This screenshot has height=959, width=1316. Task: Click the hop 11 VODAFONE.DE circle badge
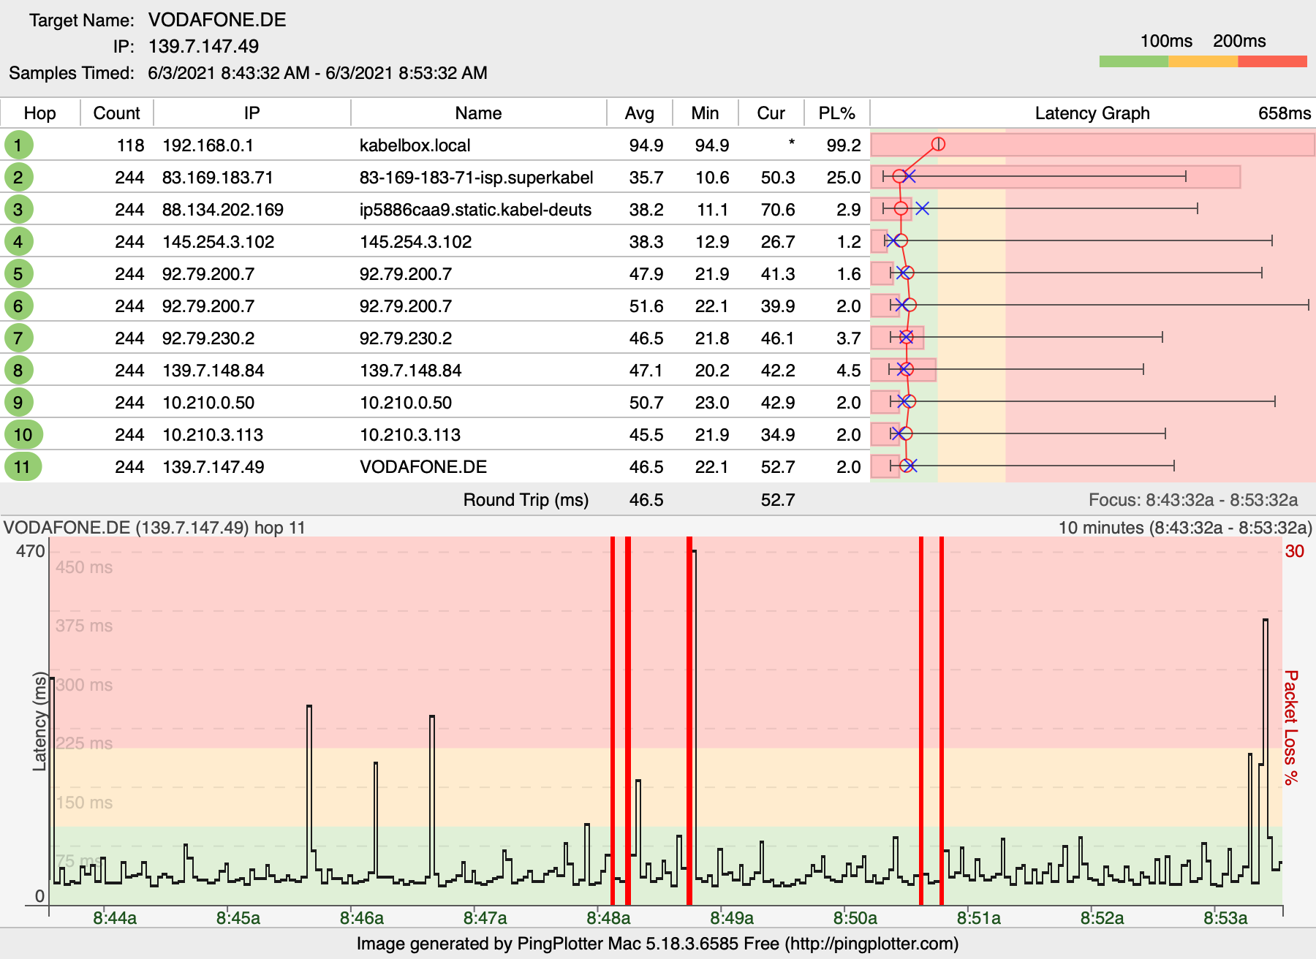coord(23,466)
